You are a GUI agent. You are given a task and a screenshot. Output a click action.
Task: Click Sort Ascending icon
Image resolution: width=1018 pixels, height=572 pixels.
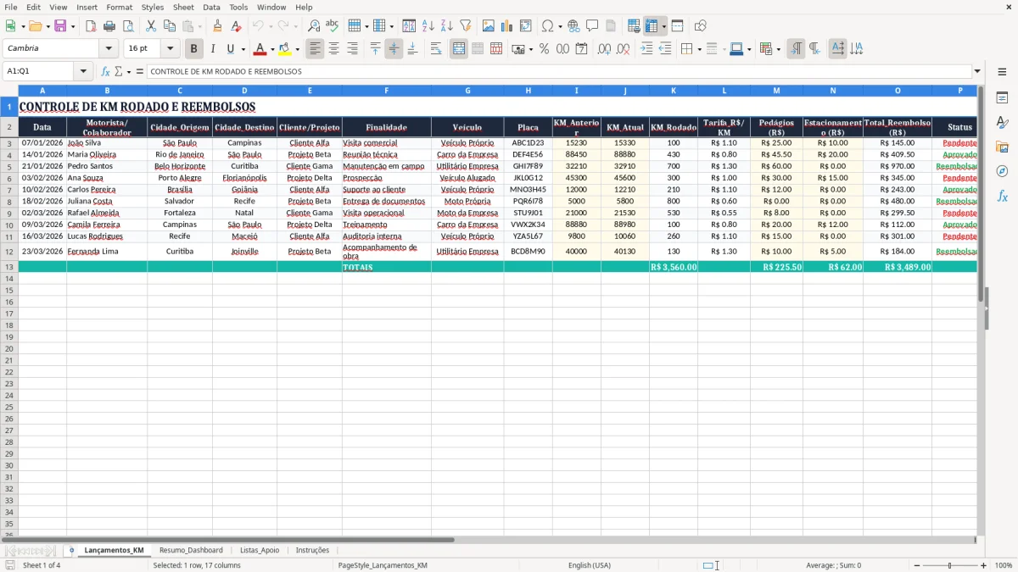click(428, 26)
